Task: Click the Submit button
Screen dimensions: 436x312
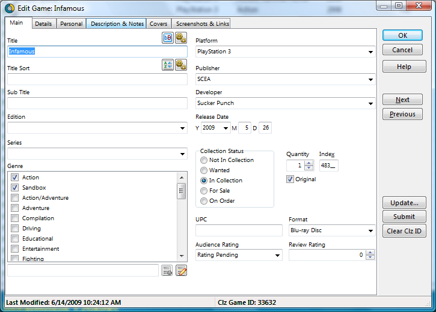Action: click(x=404, y=217)
